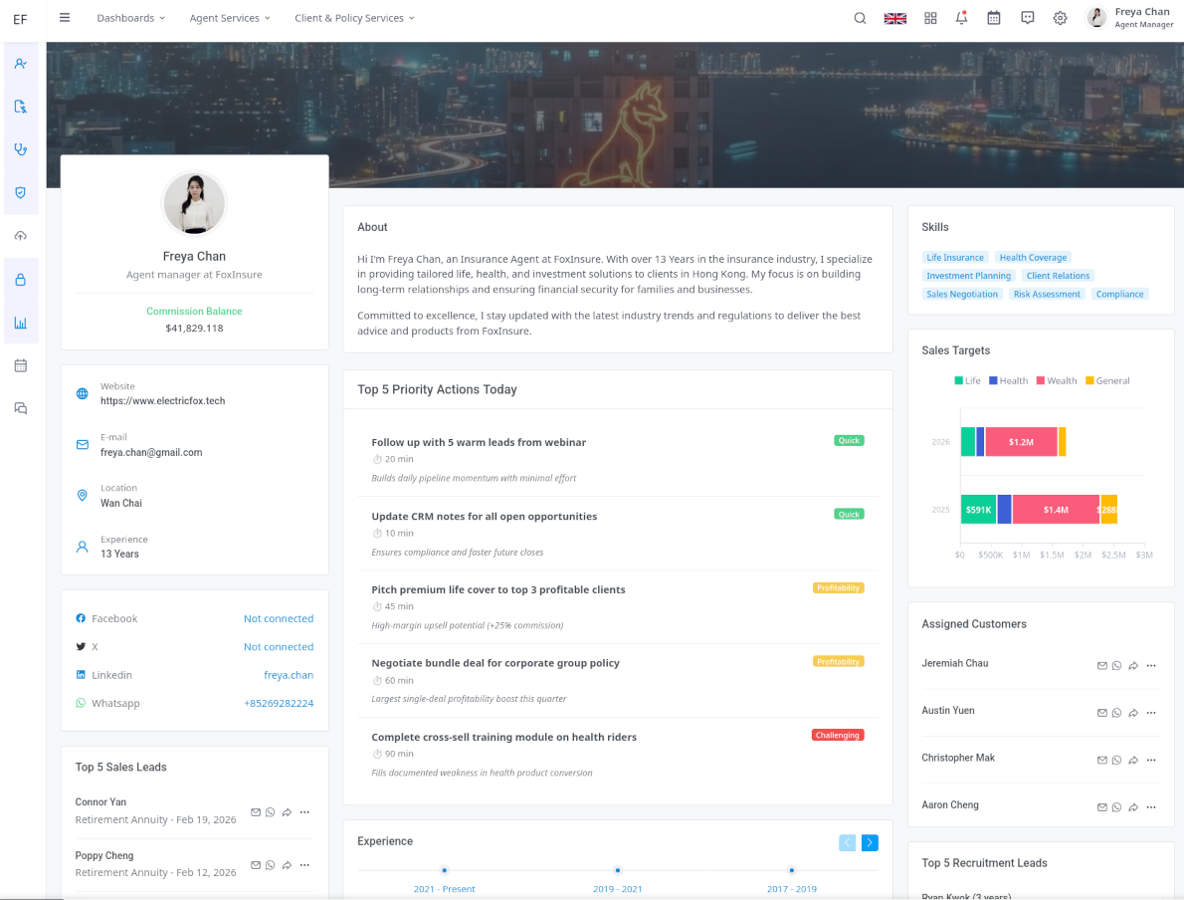Click the 2025 Life $591K bar
Viewport: 1184px width, 900px height.
(979, 510)
